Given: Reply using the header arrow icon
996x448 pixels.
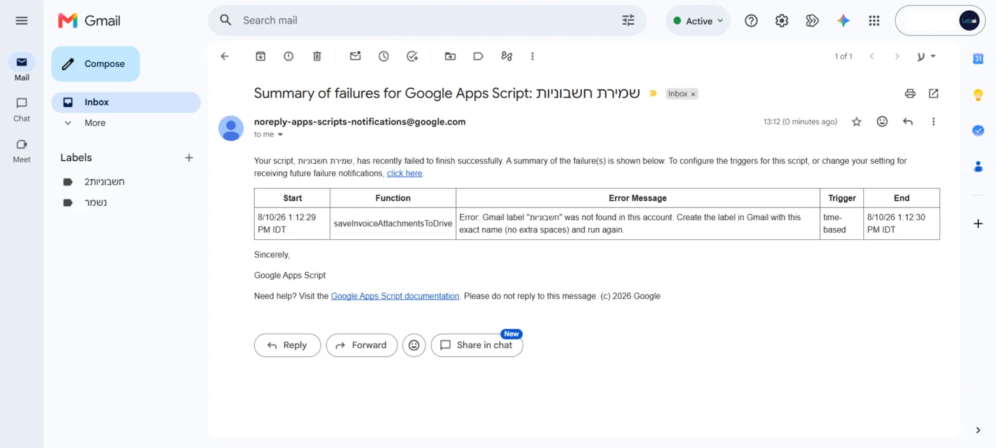Looking at the screenshot, I should tap(908, 122).
